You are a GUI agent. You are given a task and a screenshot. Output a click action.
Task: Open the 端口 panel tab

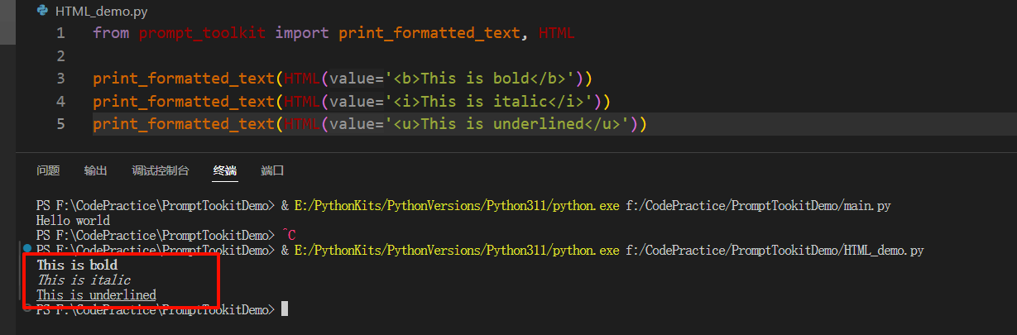[x=272, y=170]
